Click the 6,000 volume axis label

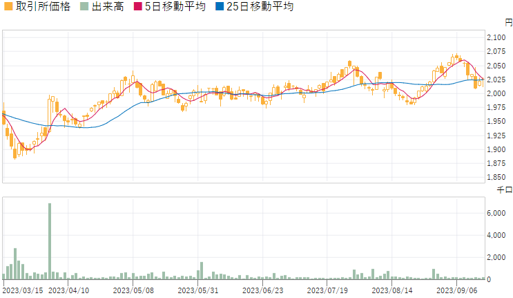point(496,213)
